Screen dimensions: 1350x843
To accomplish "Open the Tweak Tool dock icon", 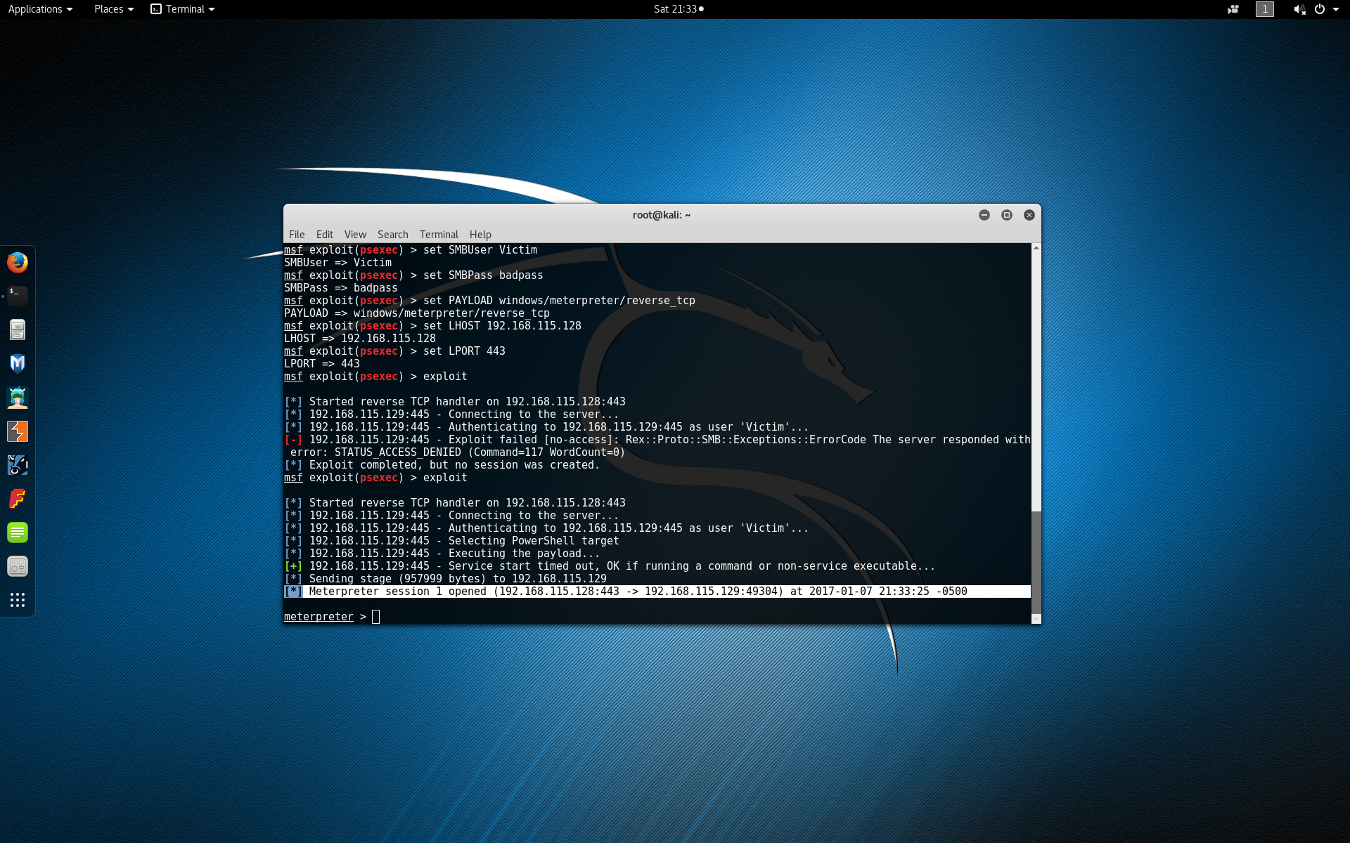I will click(18, 566).
